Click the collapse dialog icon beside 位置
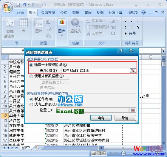 click(x=133, y=110)
